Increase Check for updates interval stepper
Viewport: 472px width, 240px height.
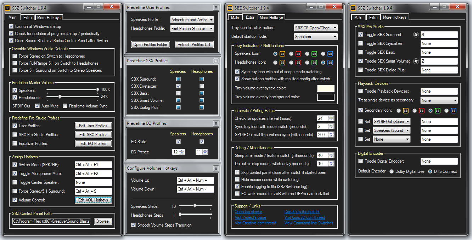point(331,117)
